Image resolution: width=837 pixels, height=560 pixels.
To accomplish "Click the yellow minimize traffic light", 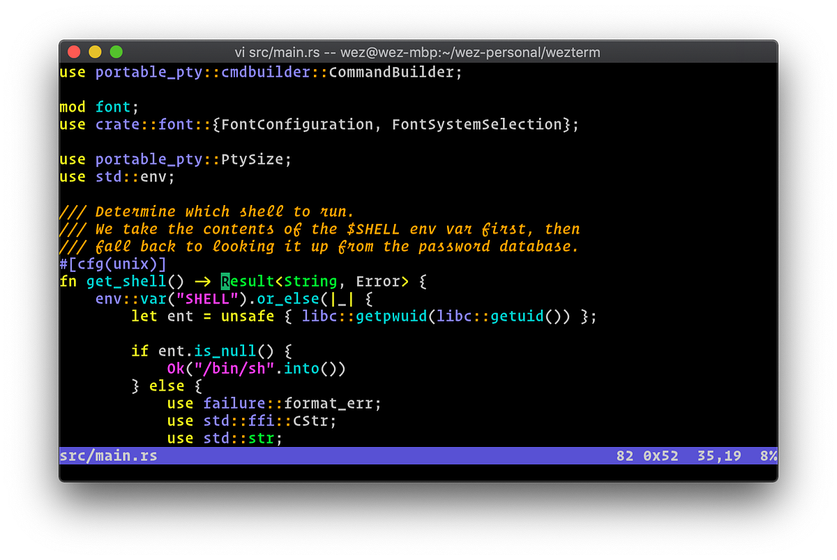I will tap(95, 51).
